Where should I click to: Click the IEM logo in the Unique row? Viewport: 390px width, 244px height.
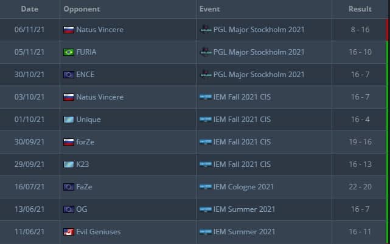click(205, 120)
